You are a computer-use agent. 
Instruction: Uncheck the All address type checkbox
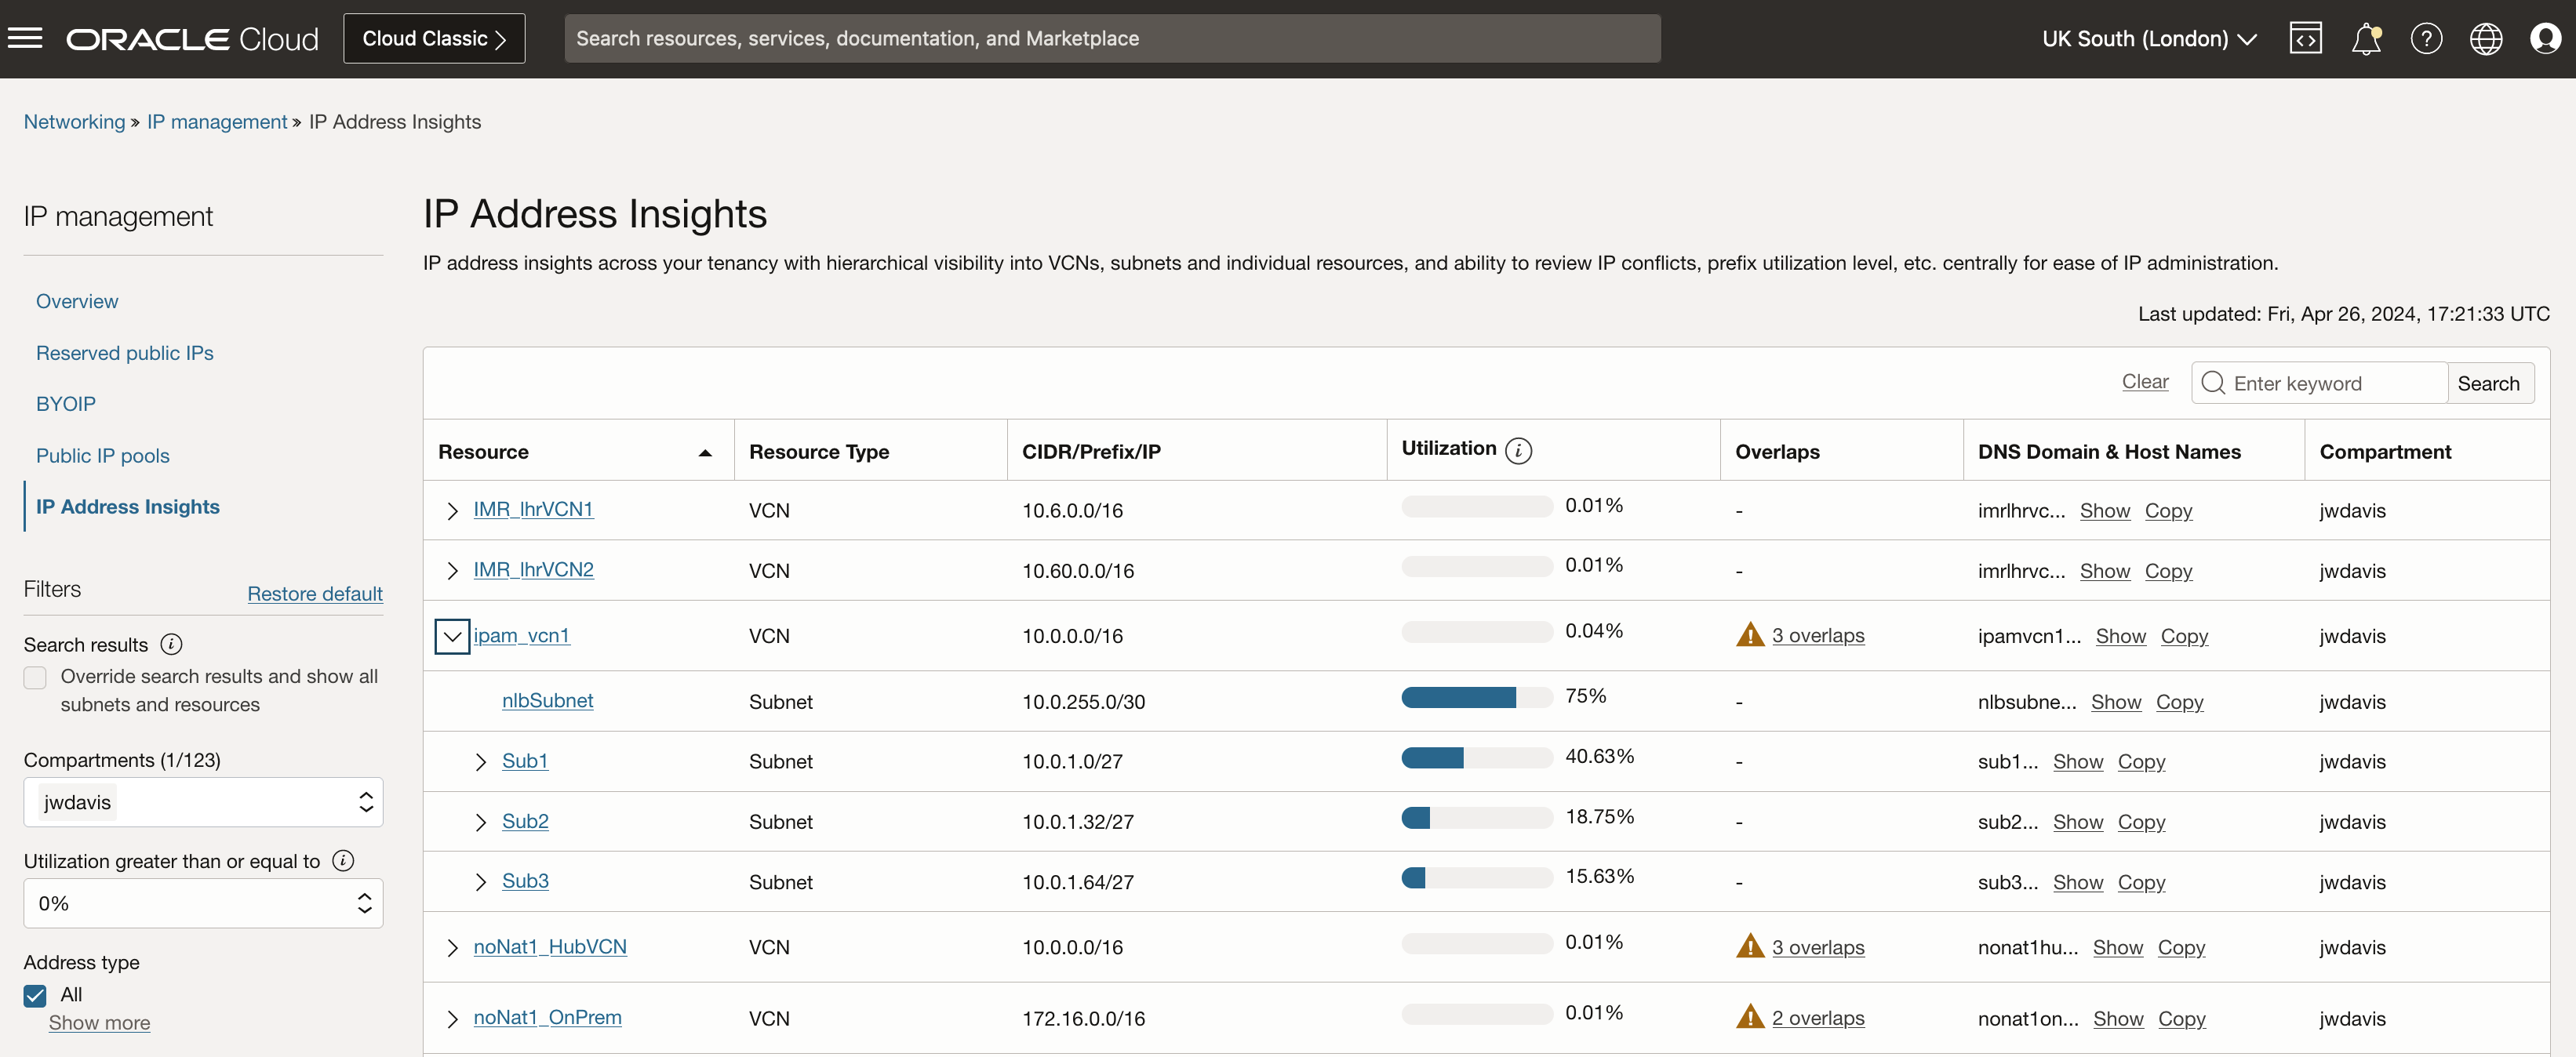(x=34, y=995)
